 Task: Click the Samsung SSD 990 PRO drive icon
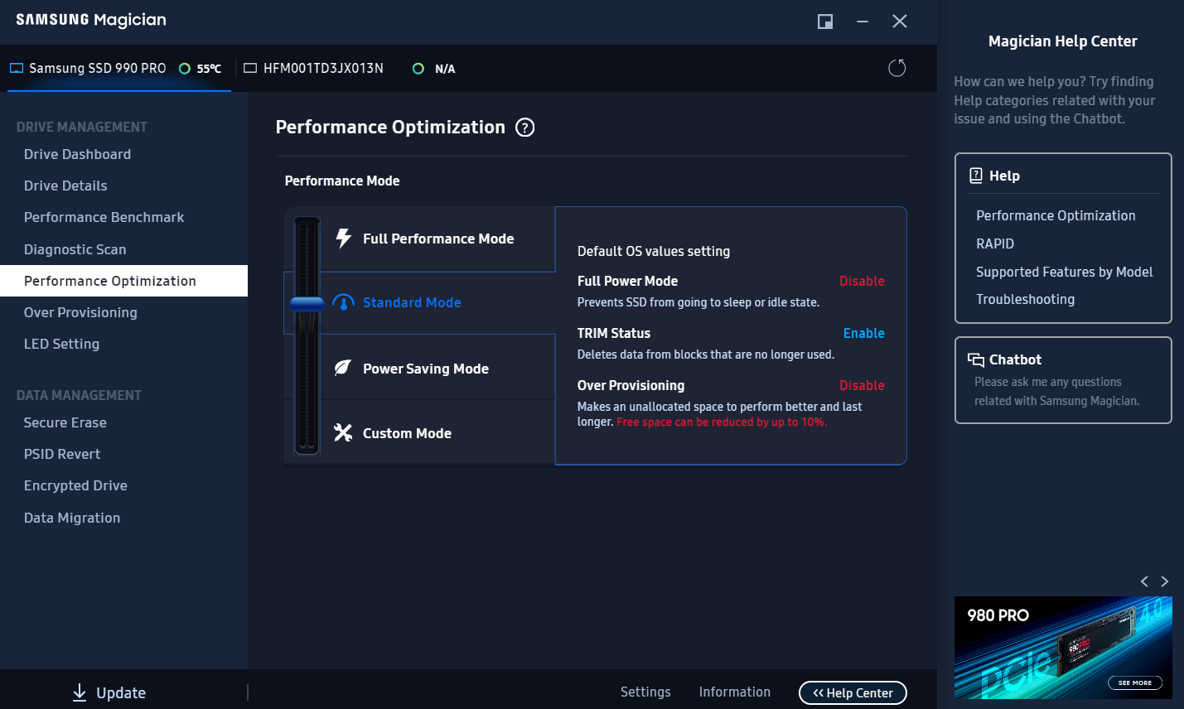[17, 68]
